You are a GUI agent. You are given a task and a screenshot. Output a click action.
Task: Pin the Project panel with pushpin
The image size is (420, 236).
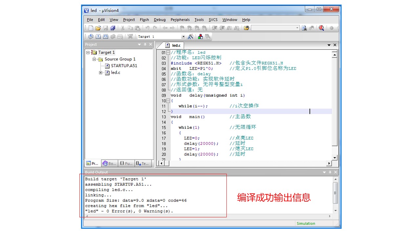click(x=145, y=45)
